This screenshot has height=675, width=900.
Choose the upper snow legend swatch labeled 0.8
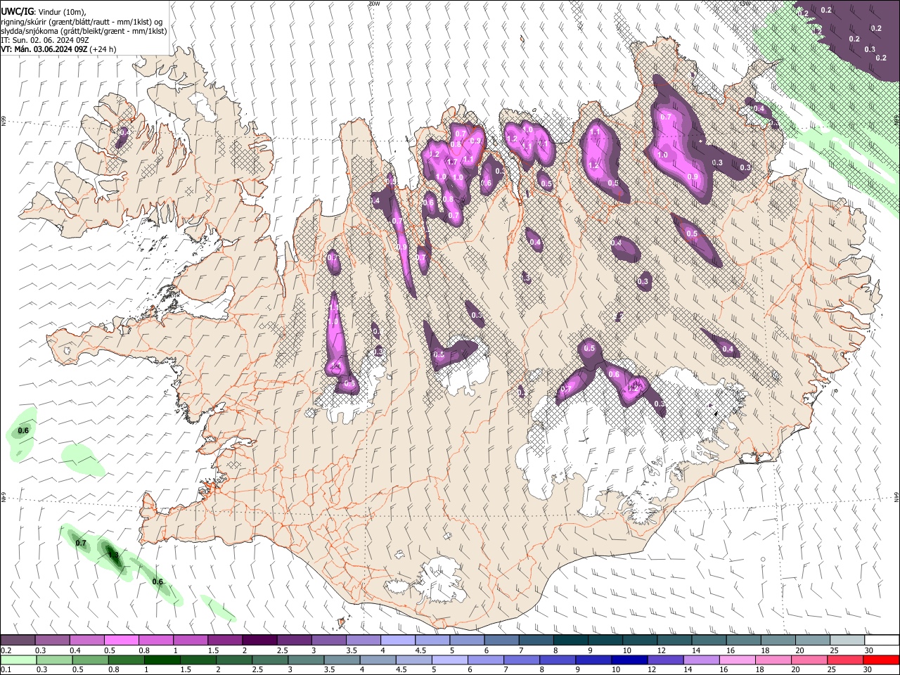(155, 641)
